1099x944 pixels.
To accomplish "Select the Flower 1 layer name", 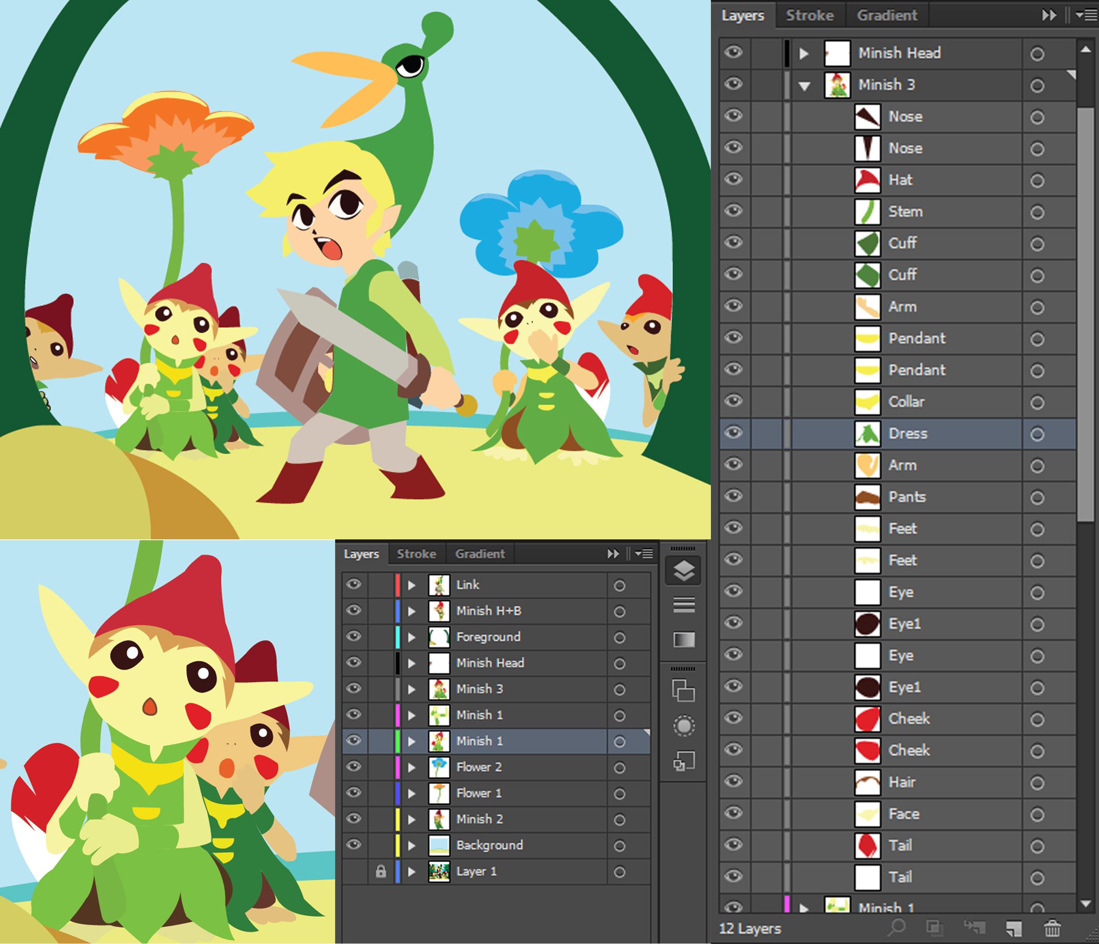I will 478,793.
